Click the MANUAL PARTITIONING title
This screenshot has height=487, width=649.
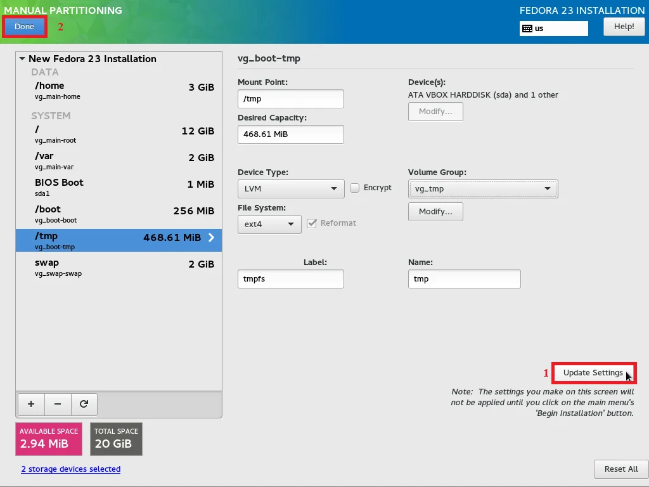point(63,10)
